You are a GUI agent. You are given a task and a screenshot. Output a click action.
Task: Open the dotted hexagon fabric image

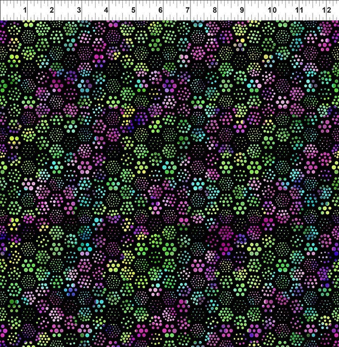coord(169,183)
